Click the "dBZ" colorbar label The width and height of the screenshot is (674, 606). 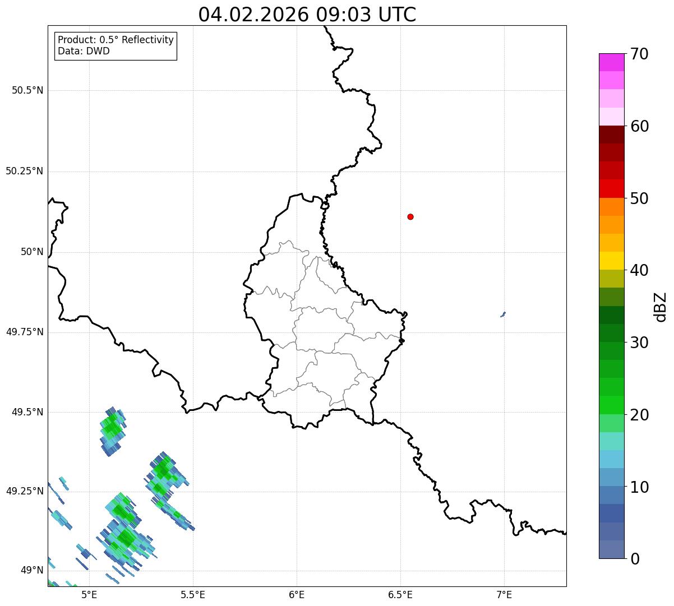(x=661, y=306)
